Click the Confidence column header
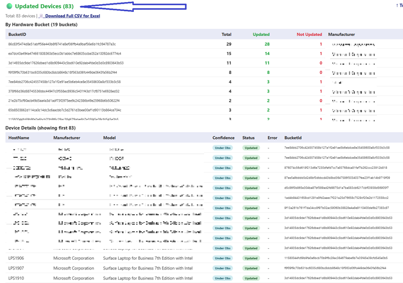Screen dimensions: 403x283 [223, 138]
